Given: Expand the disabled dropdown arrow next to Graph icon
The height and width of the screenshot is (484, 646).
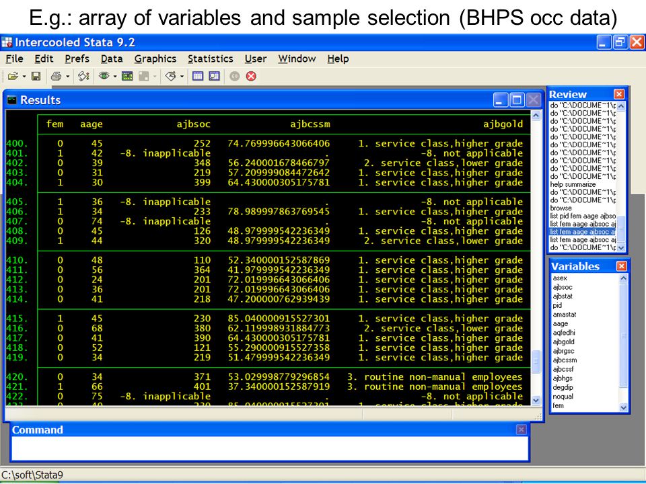Looking at the screenshot, I should (x=155, y=77).
